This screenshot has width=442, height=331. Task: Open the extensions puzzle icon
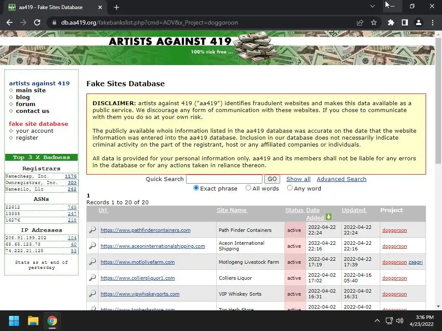click(391, 22)
